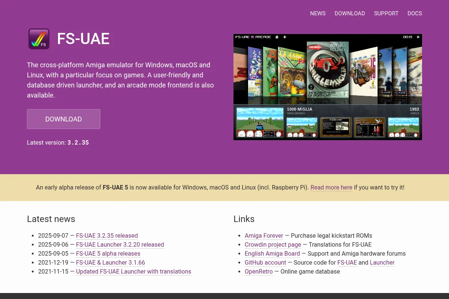Open the NEWS menu item
The width and height of the screenshot is (449, 299).
[318, 13]
